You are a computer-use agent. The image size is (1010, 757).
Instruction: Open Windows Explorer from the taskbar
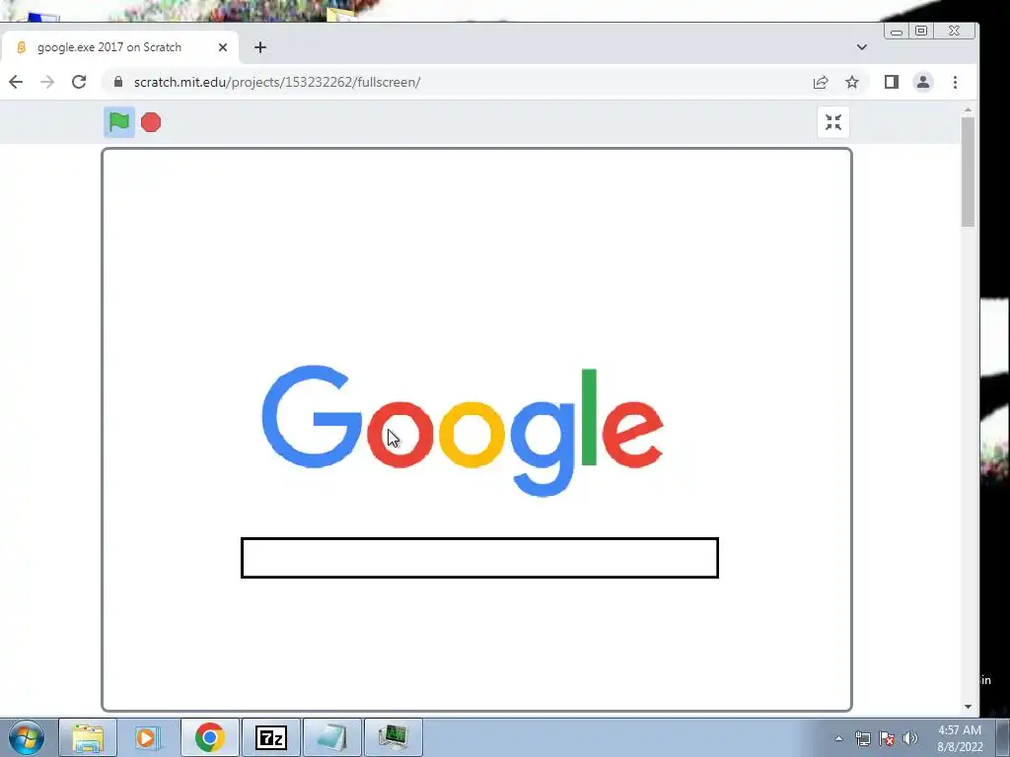point(88,737)
